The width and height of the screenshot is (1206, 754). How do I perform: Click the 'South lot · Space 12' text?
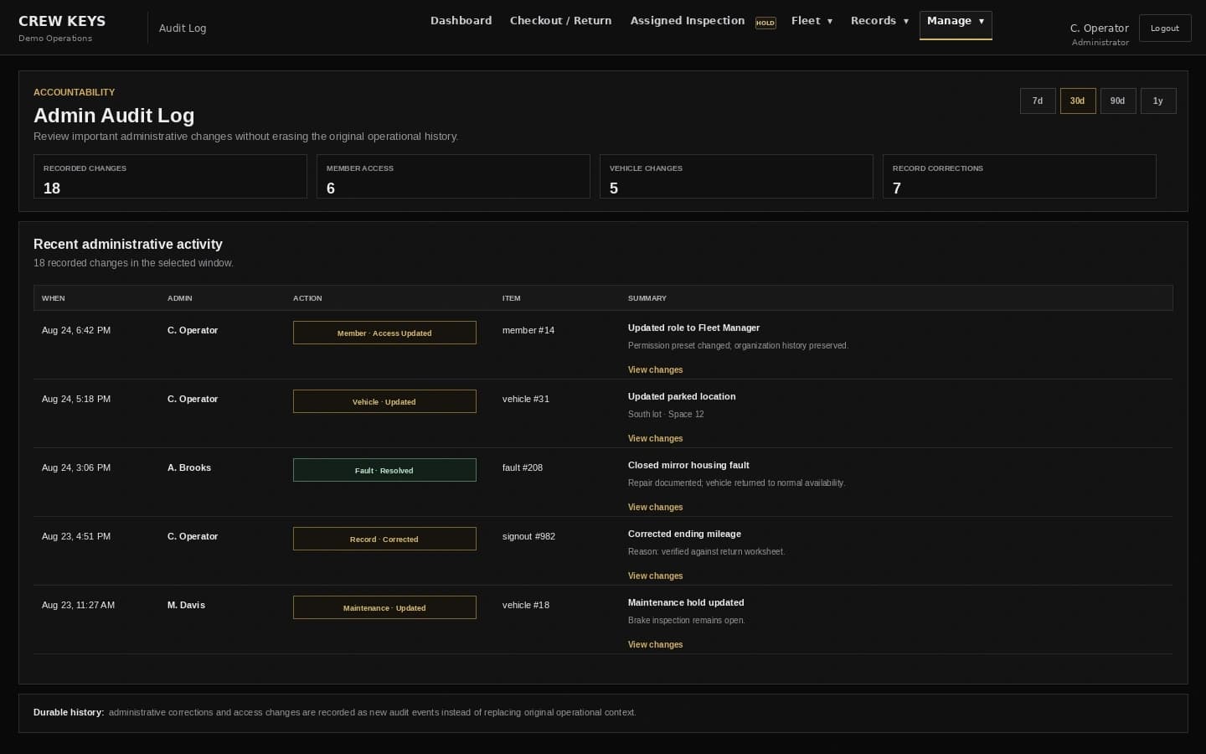[666, 414]
